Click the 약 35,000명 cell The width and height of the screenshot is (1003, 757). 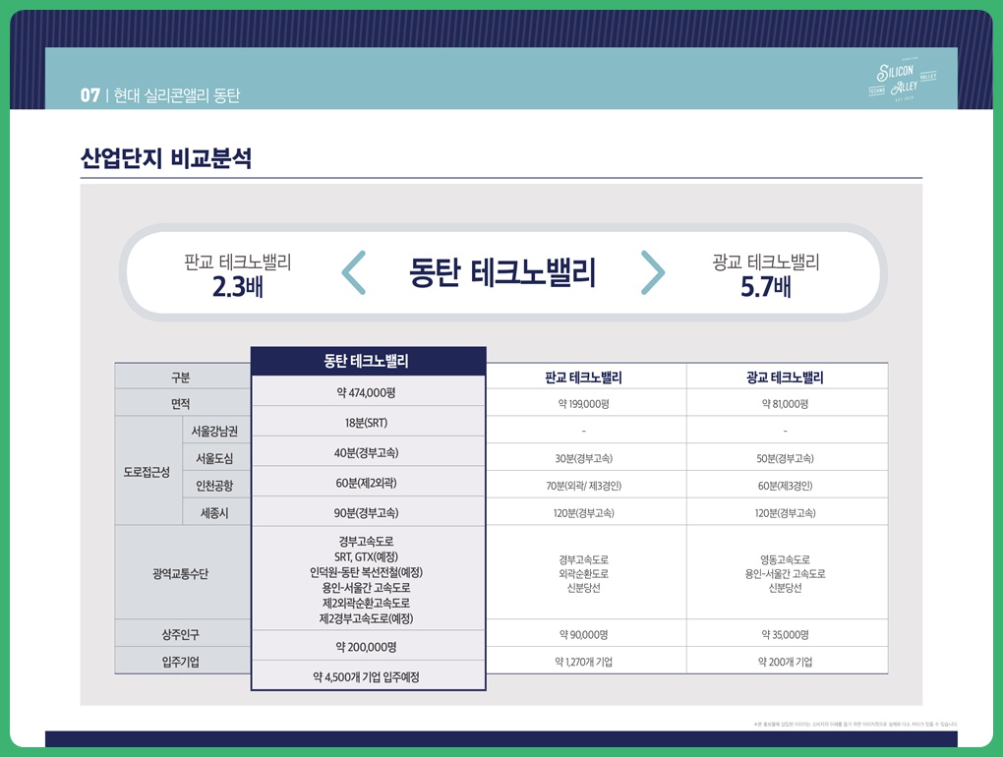point(785,634)
